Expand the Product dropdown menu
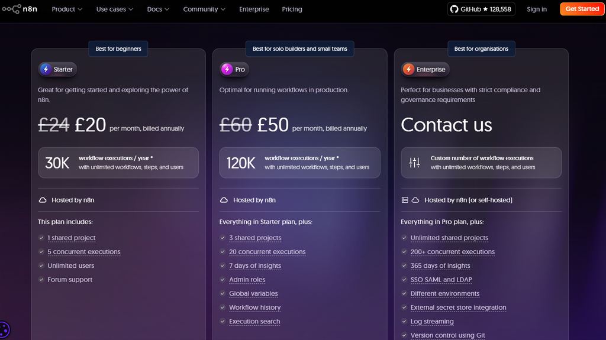This screenshot has width=606, height=340. click(x=67, y=9)
